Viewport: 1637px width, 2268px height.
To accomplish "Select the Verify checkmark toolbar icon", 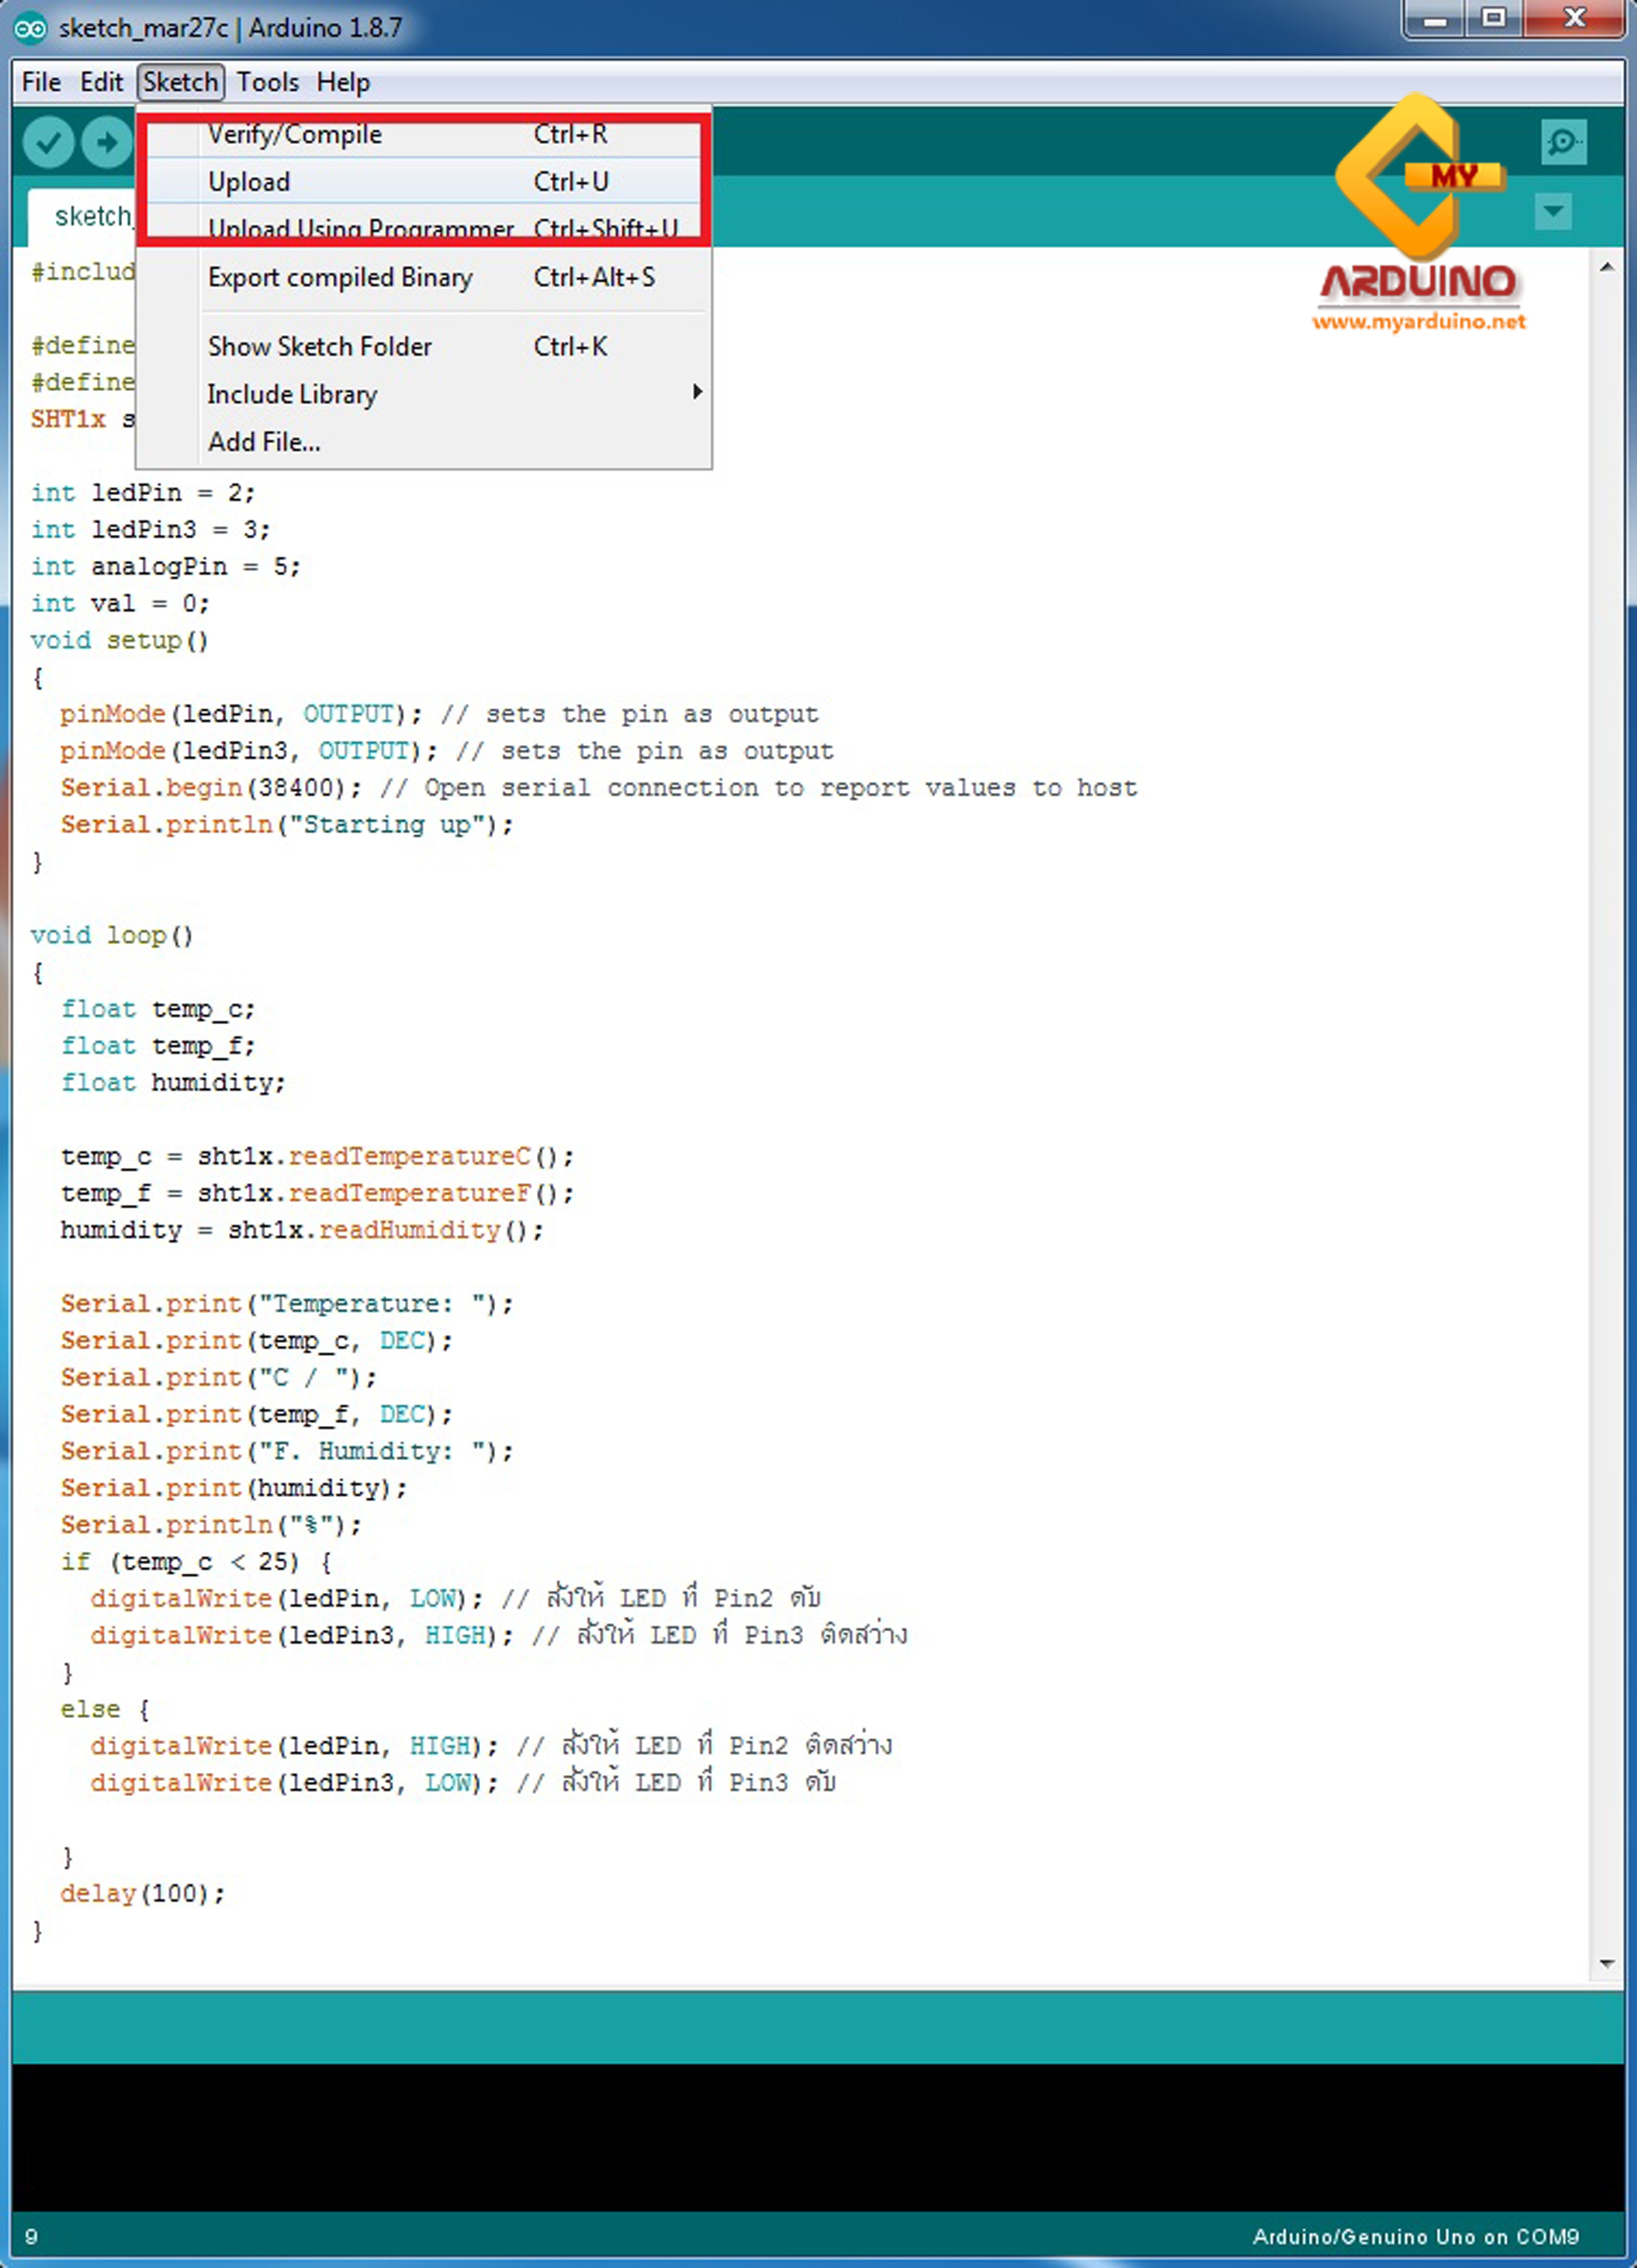I will point(47,141).
